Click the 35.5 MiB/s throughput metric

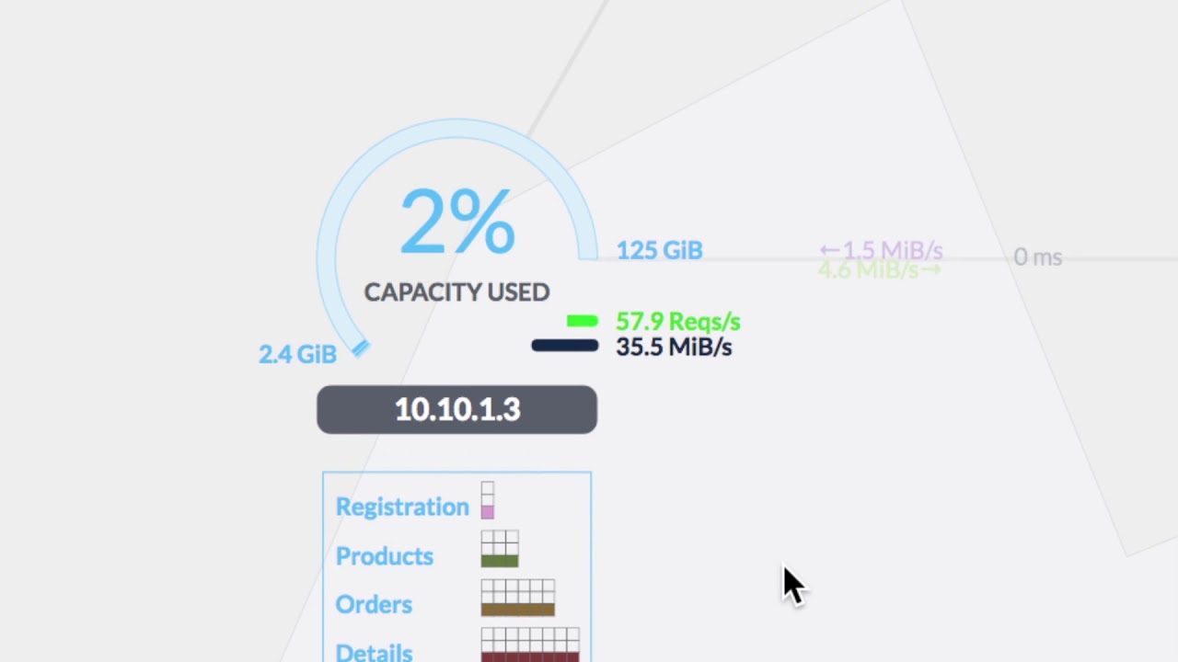[x=674, y=347]
